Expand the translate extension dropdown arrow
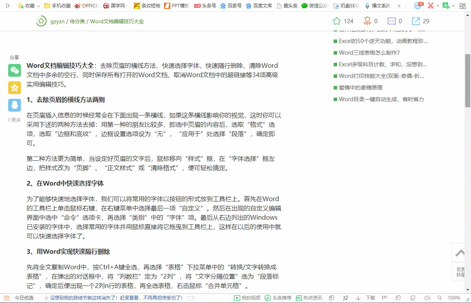 [454, 6]
